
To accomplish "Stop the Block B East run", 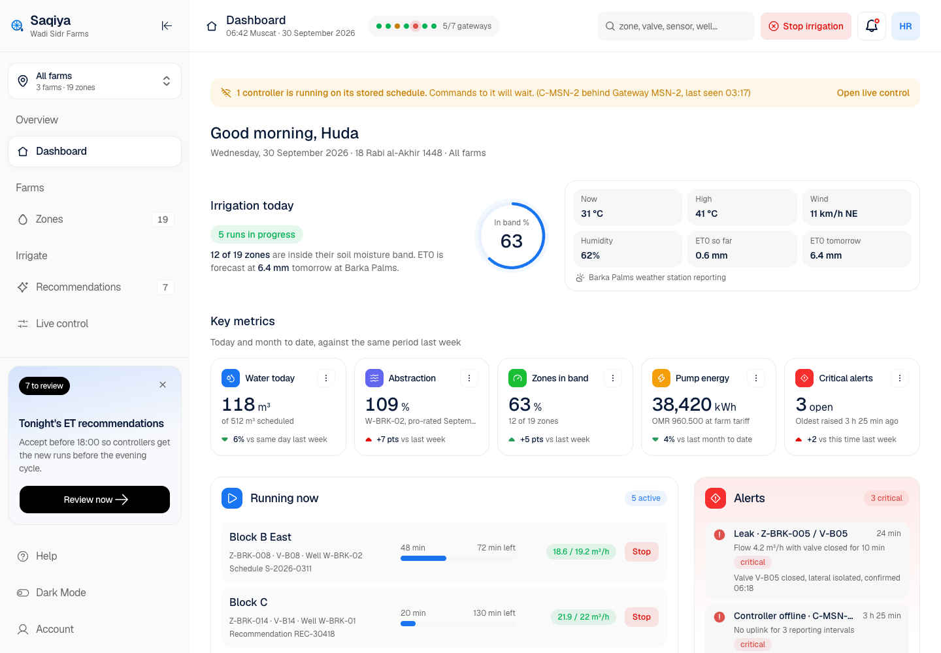I will coord(642,552).
